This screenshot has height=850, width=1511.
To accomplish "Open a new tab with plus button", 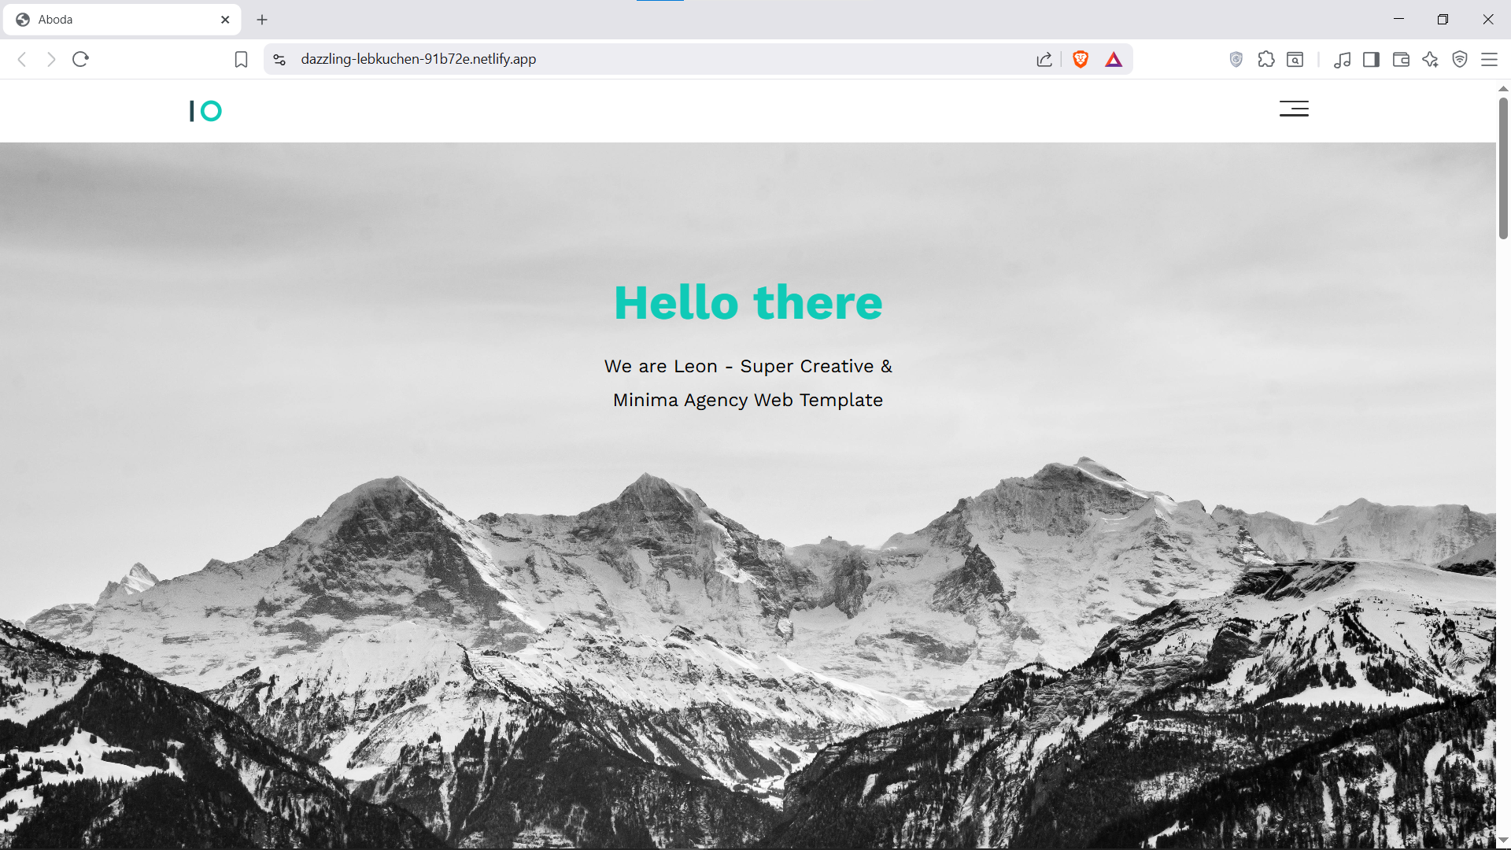I will click(x=262, y=20).
